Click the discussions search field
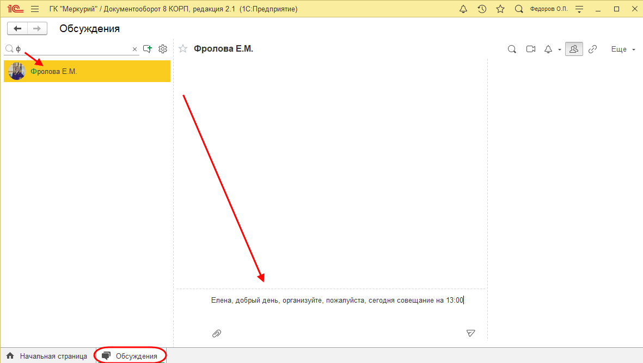This screenshot has height=363, width=643. tap(72, 49)
